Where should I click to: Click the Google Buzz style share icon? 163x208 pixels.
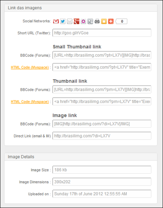coord(90,21)
